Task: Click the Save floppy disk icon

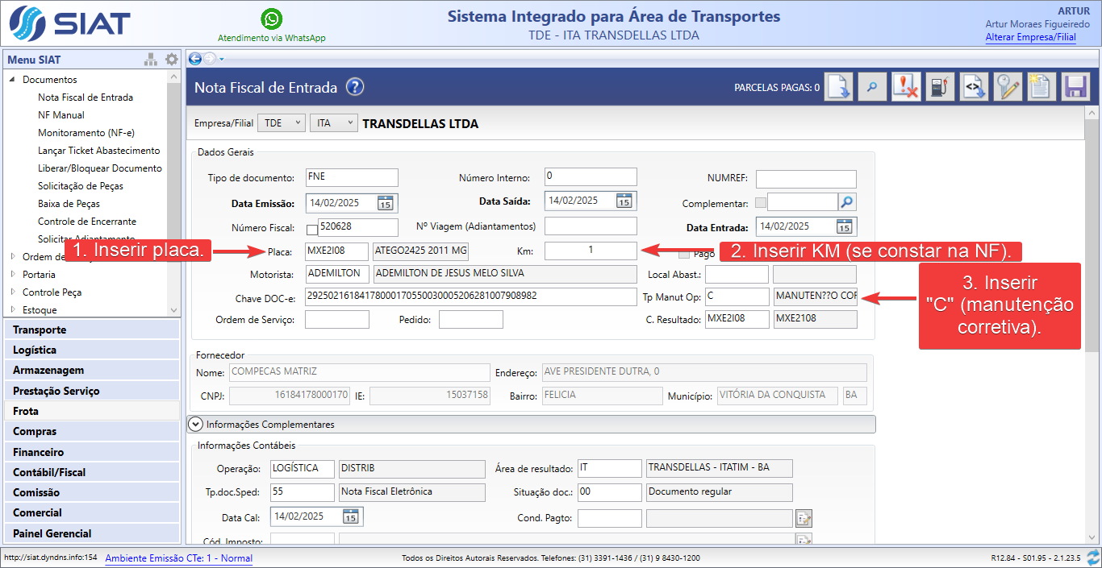Action: (x=1075, y=87)
